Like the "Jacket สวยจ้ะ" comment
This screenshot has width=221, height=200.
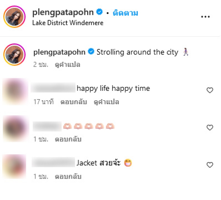tap(210, 165)
